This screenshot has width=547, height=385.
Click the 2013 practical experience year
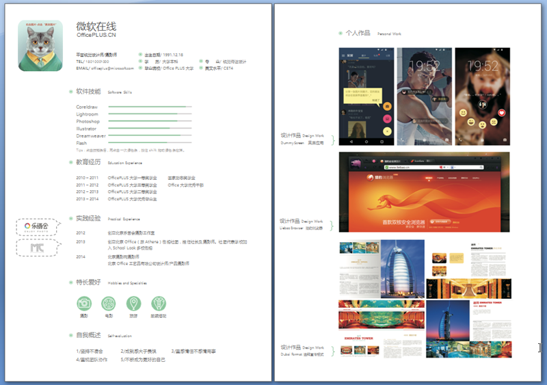point(81,241)
